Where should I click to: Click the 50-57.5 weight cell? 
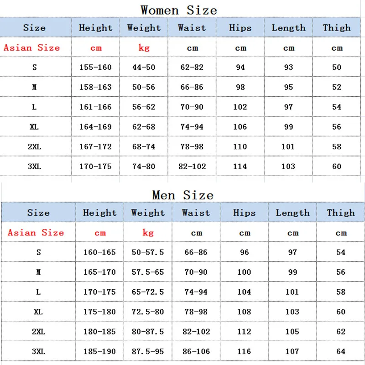pos(147,252)
